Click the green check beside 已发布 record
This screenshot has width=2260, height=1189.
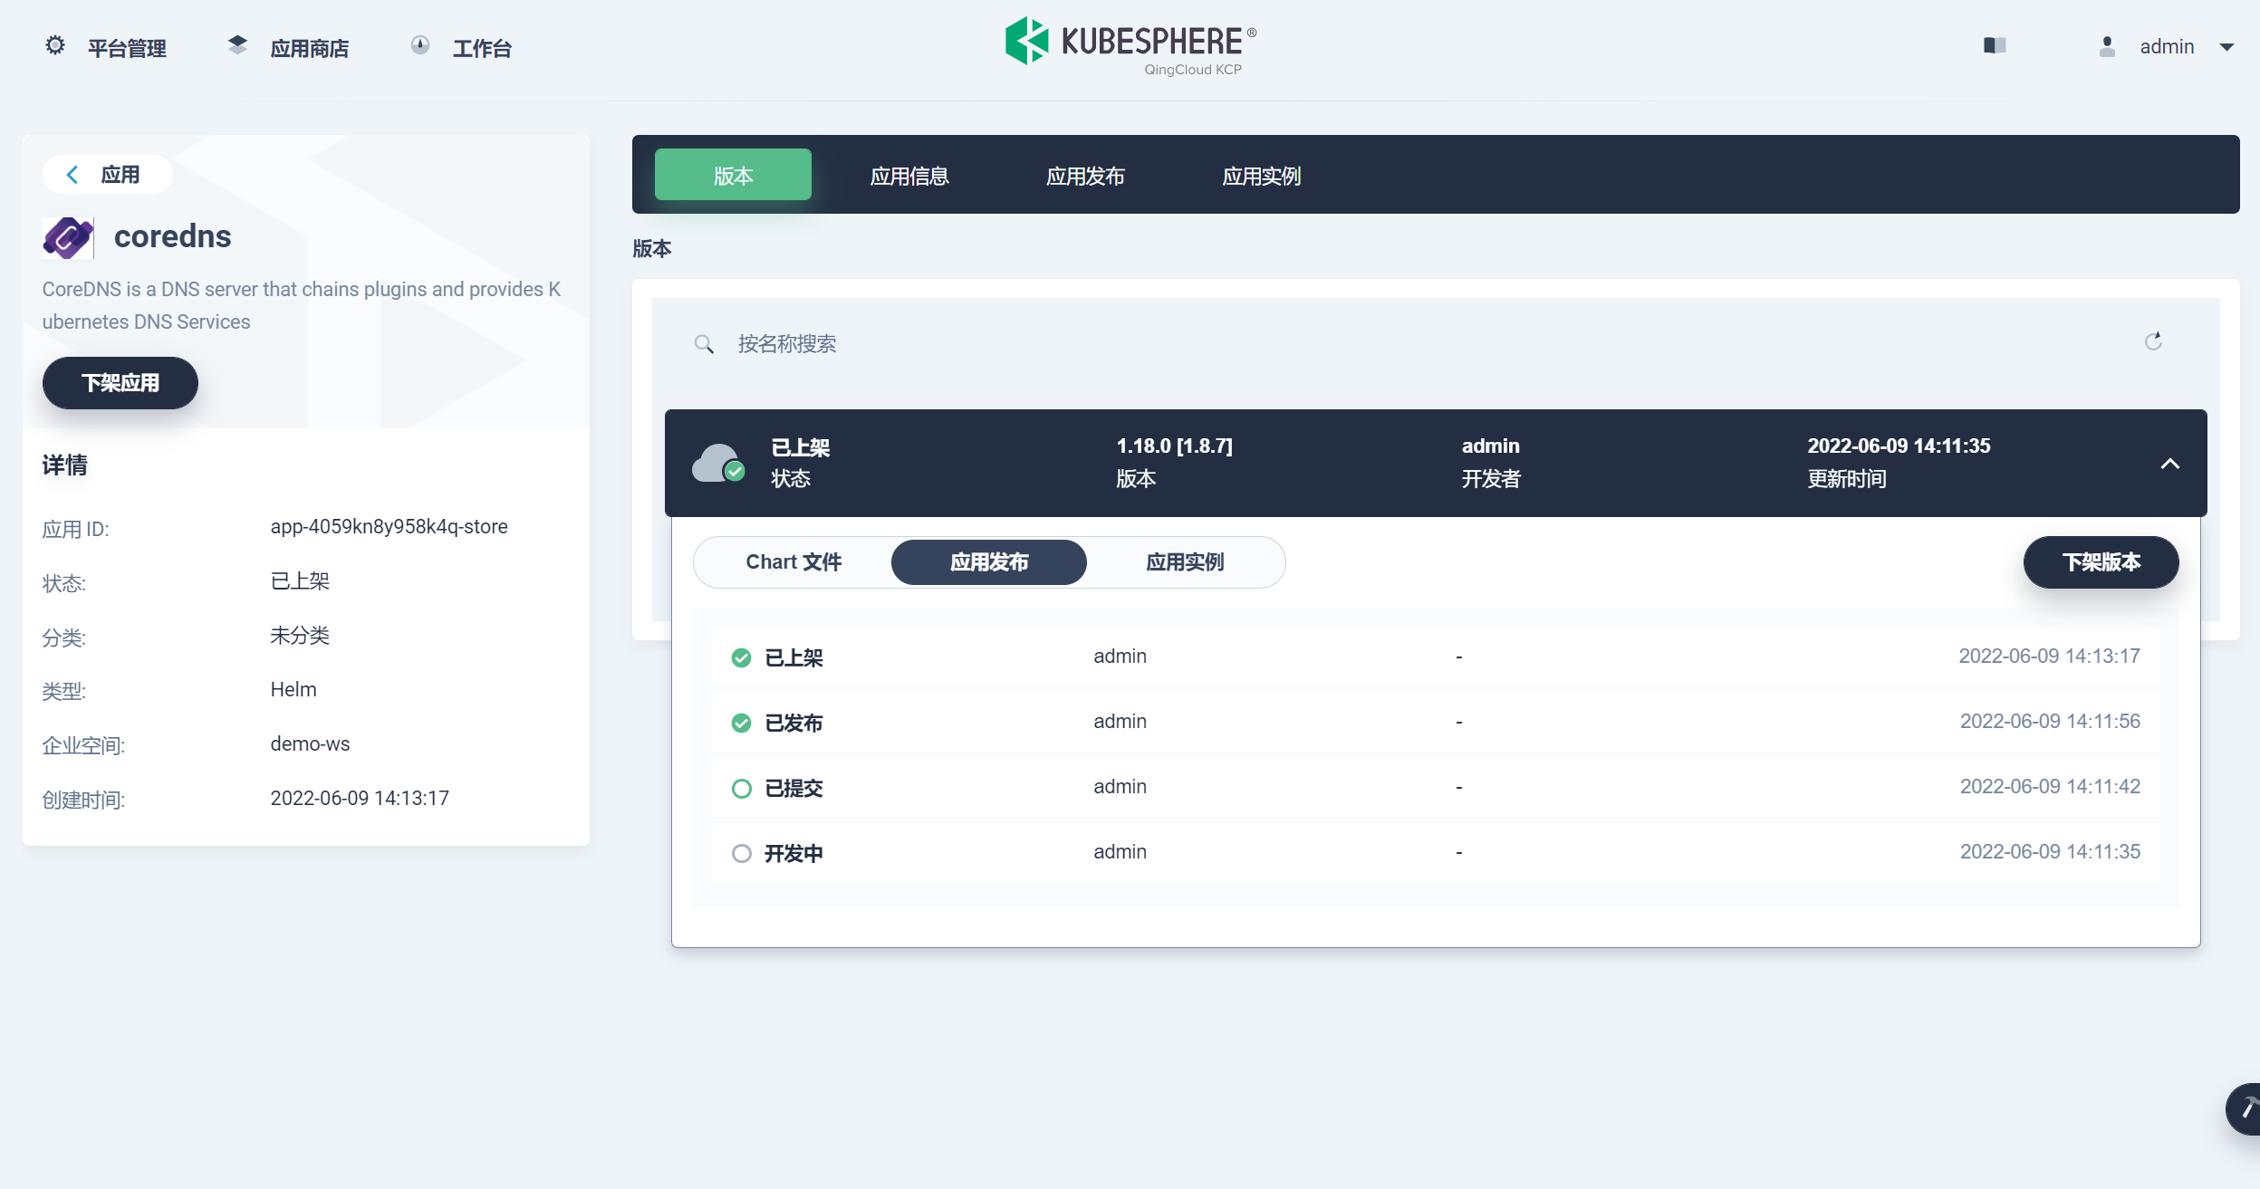point(741,723)
